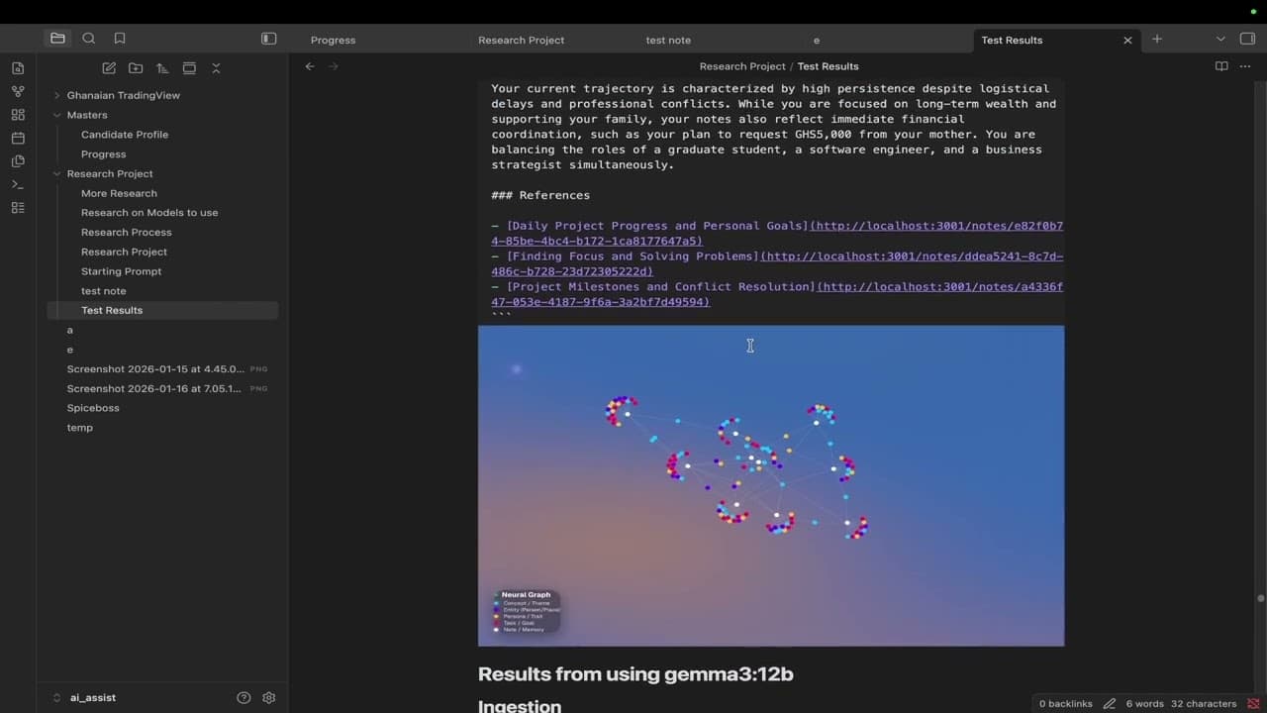Open today's daily note calendar icon
The image size is (1267, 713).
tap(18, 138)
